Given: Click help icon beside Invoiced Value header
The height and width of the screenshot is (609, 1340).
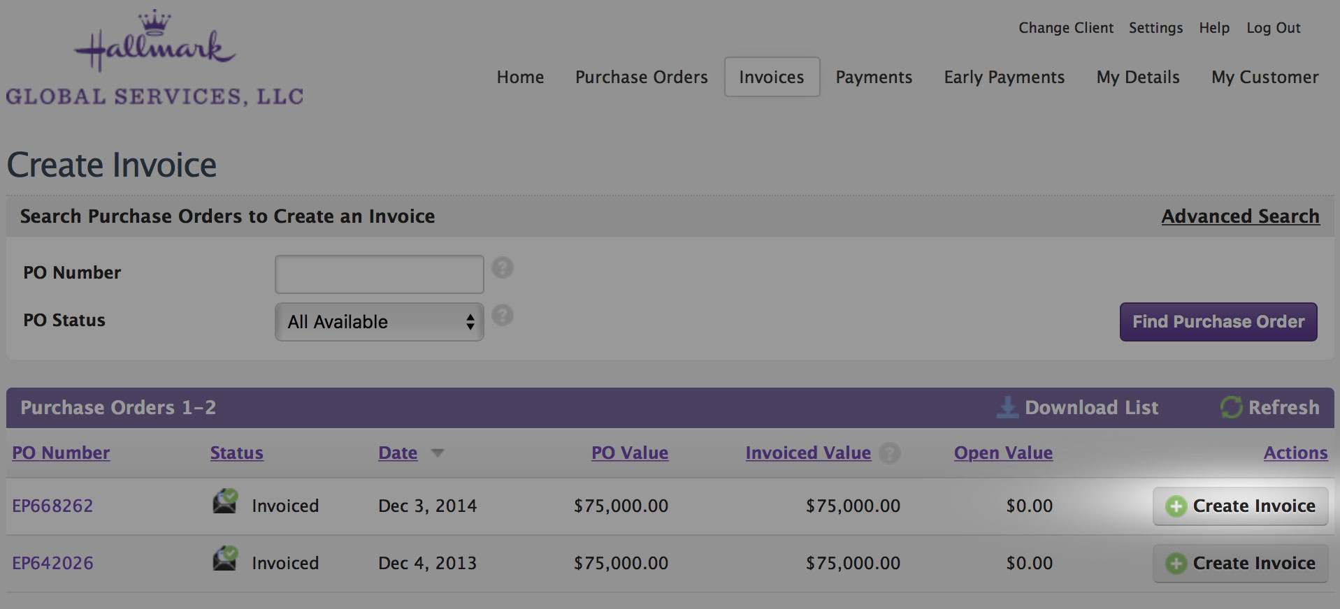Looking at the screenshot, I should click(890, 453).
